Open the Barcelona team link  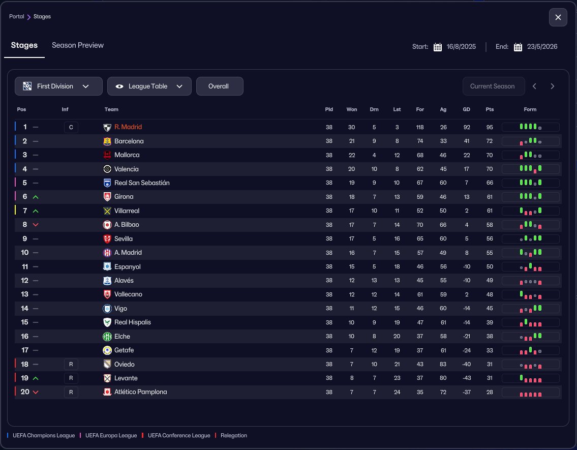point(129,141)
